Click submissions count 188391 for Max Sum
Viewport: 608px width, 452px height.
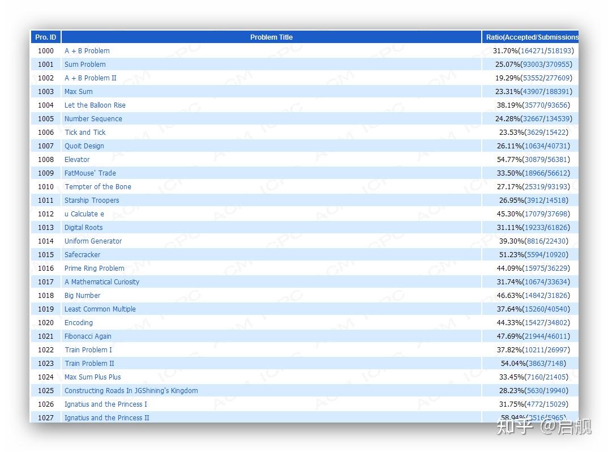pos(557,92)
